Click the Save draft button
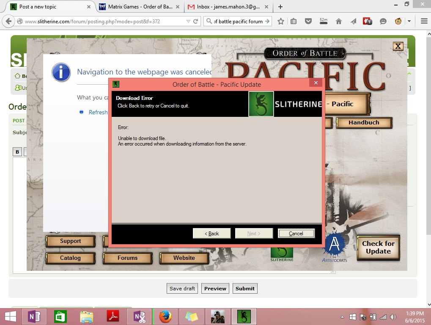 (182, 289)
